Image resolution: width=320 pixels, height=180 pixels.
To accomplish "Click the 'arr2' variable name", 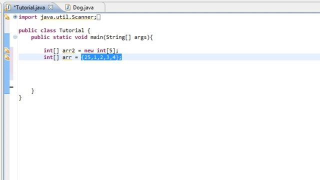I will (x=68, y=50).
